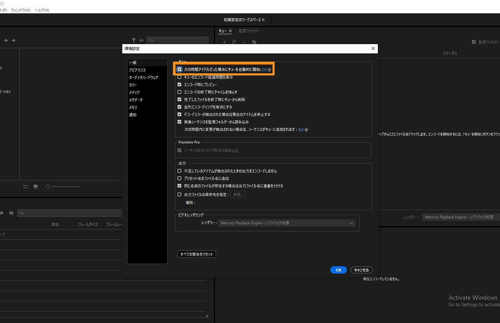Image resolution: width=500 pixels, height=323 pixels.
Task: Toggle 完了したファイルを終了時にキューから削除 checkbox
Action: (x=180, y=100)
